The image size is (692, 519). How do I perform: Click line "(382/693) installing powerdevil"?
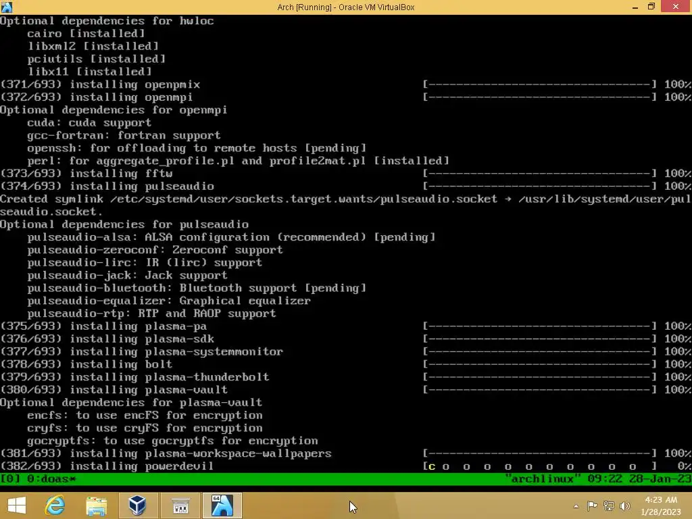coord(107,466)
